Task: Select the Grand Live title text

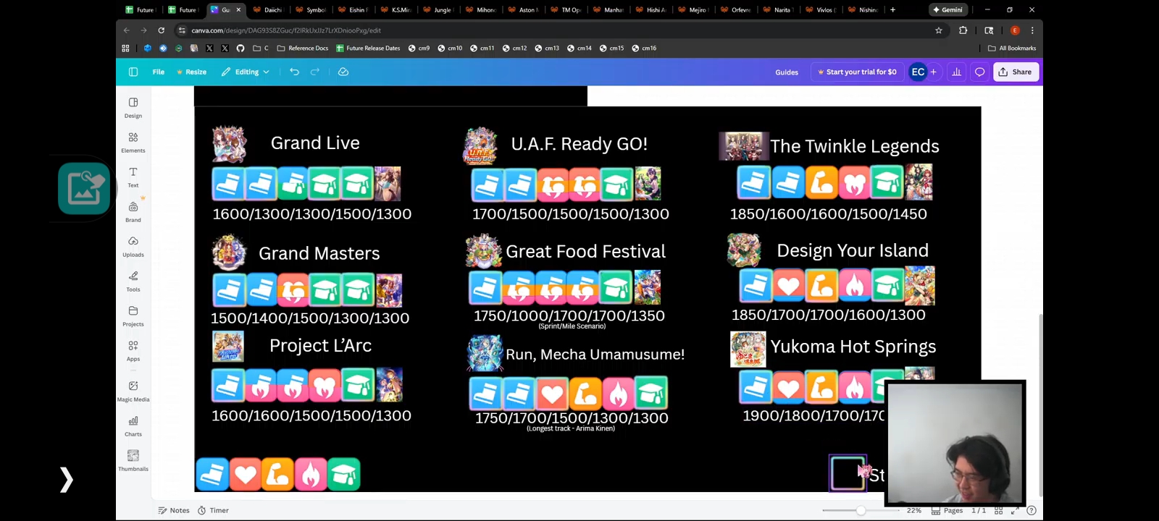Action: coord(315,143)
